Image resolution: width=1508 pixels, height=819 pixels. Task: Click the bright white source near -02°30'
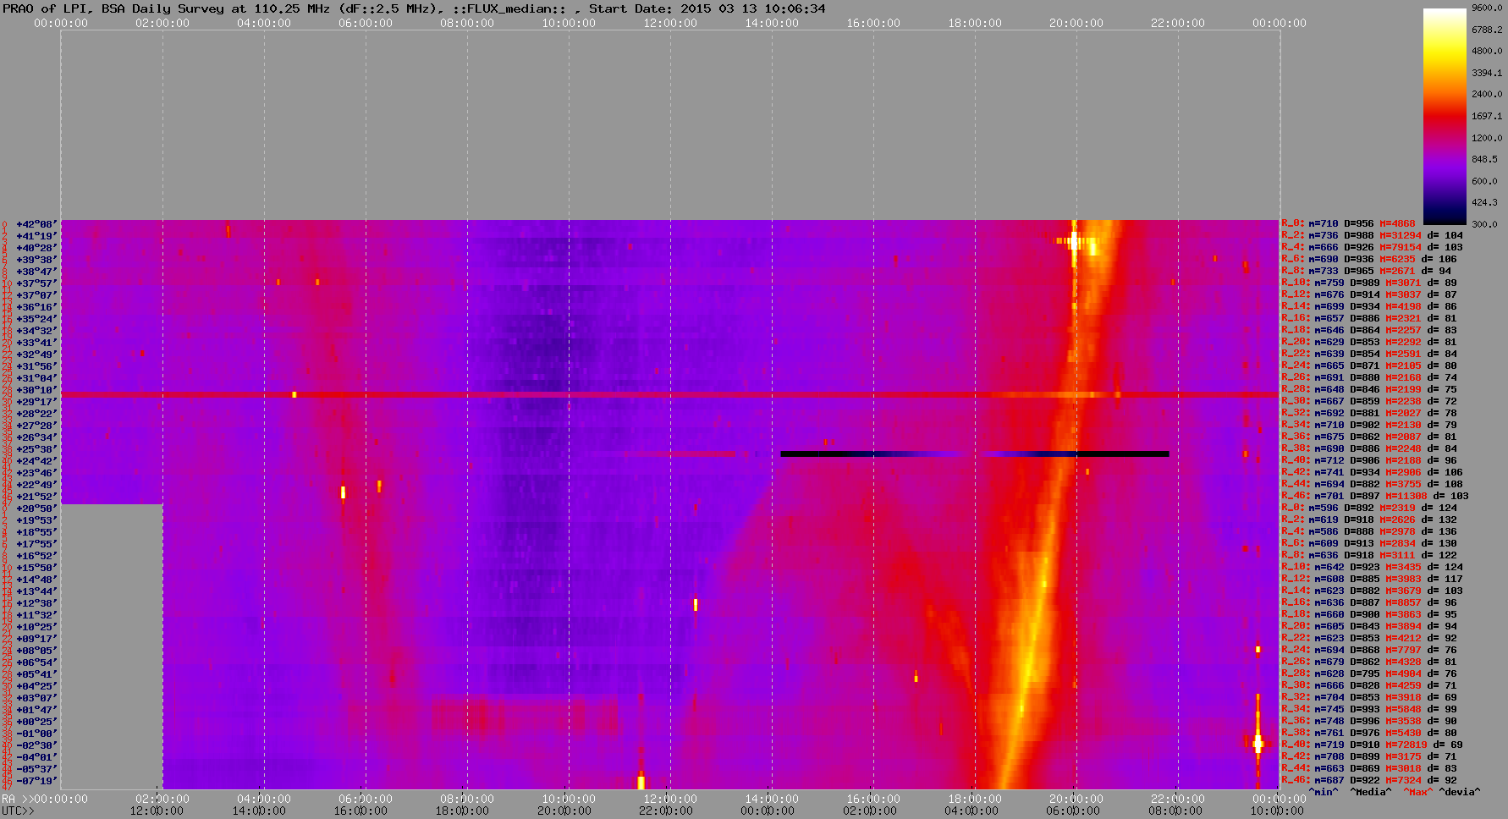1258,744
